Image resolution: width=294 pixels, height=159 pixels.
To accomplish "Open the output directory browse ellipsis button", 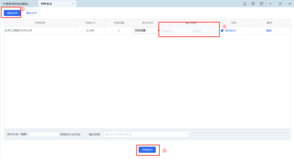I will [x=186, y=134].
